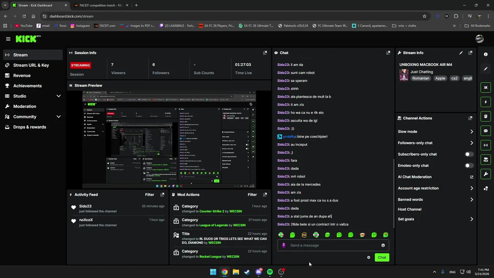Pop out the Chat panel
The width and height of the screenshot is (494, 278).
point(388,53)
